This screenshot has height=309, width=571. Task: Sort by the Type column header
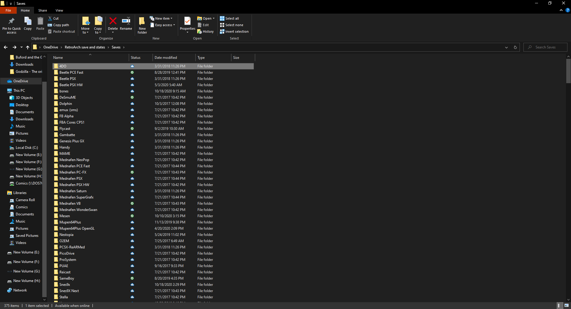point(213,58)
